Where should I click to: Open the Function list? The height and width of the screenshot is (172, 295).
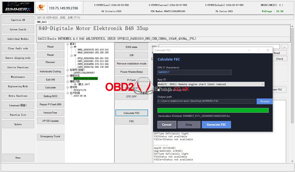18,115
